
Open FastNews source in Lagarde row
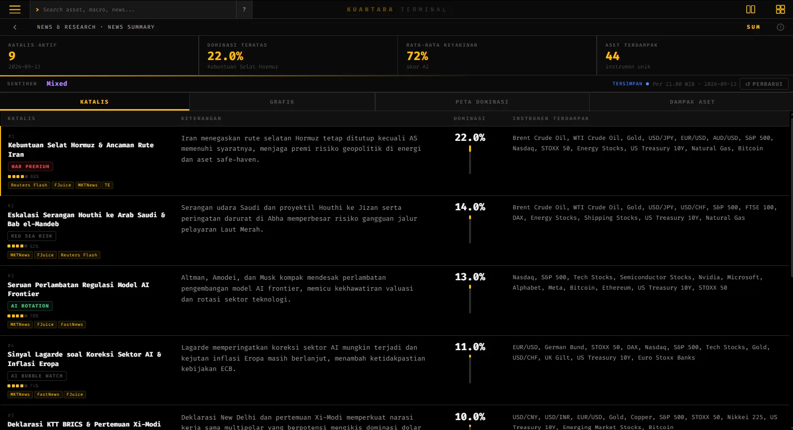(48, 395)
